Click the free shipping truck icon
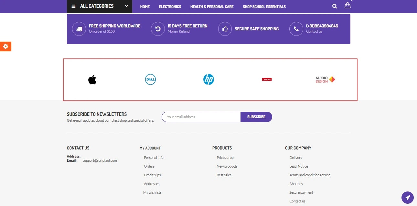Viewport: 417px width, 206px height. point(79,29)
